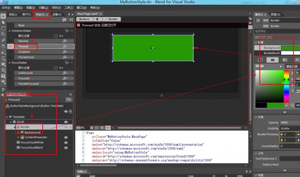Select the Solid color brush tab

(273, 60)
